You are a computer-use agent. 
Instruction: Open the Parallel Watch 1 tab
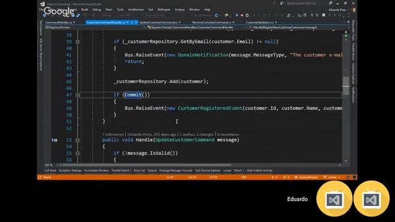point(121,170)
